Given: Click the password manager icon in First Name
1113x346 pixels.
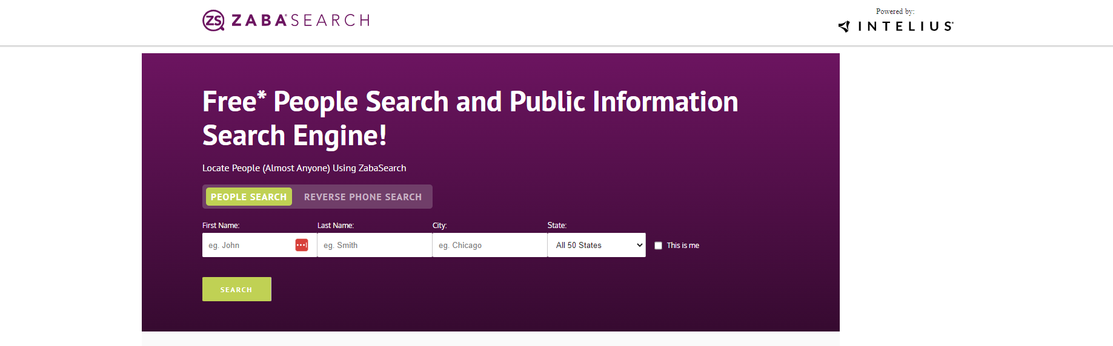Looking at the screenshot, I should click(x=302, y=245).
